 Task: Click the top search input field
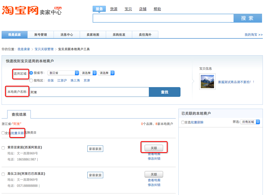(x=163, y=18)
